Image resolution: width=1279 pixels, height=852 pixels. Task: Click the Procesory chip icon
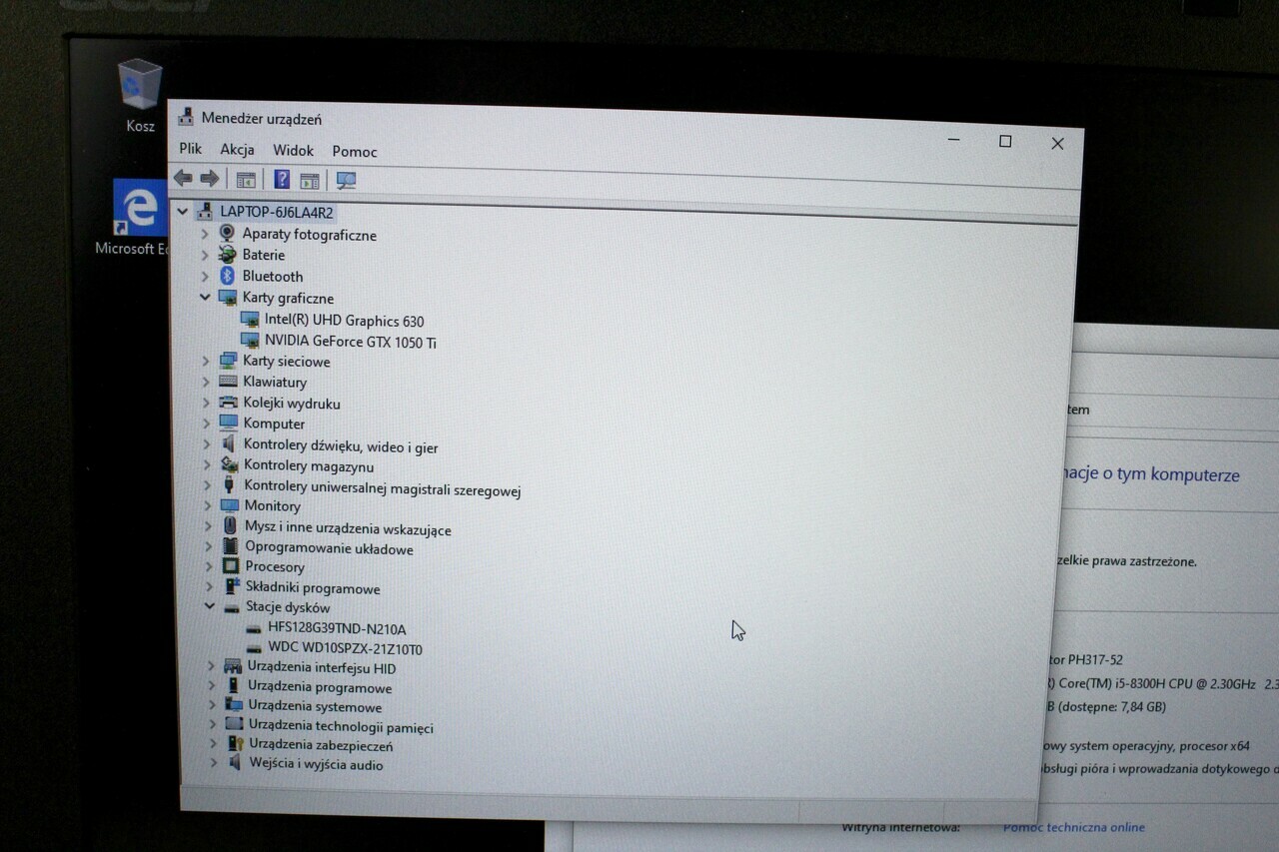pos(231,566)
